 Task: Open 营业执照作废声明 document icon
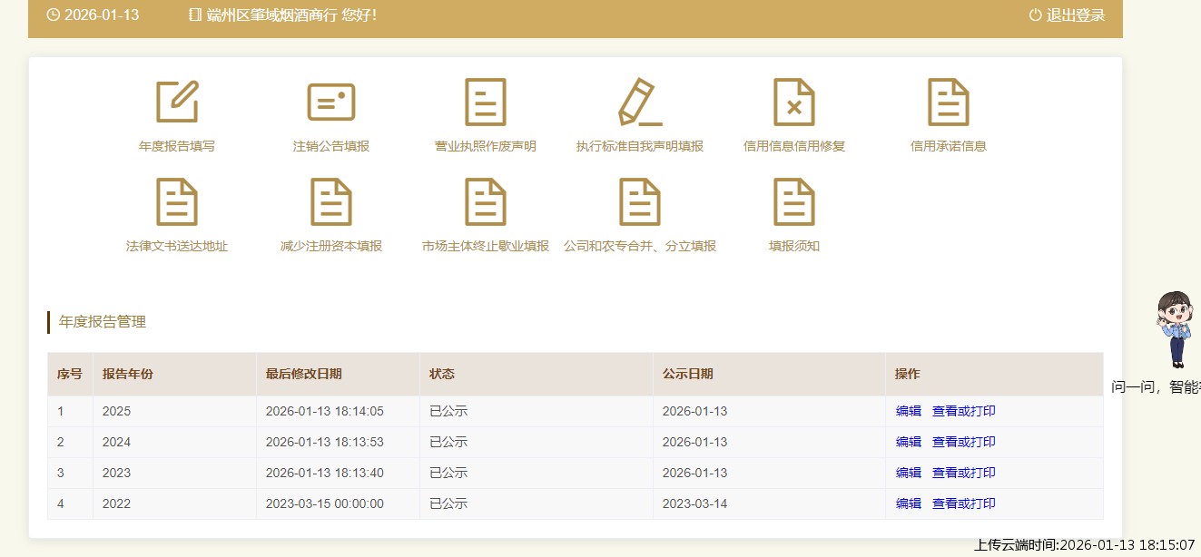point(486,102)
